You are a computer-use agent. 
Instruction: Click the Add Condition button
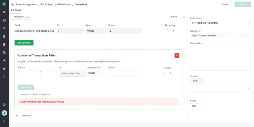point(24,43)
